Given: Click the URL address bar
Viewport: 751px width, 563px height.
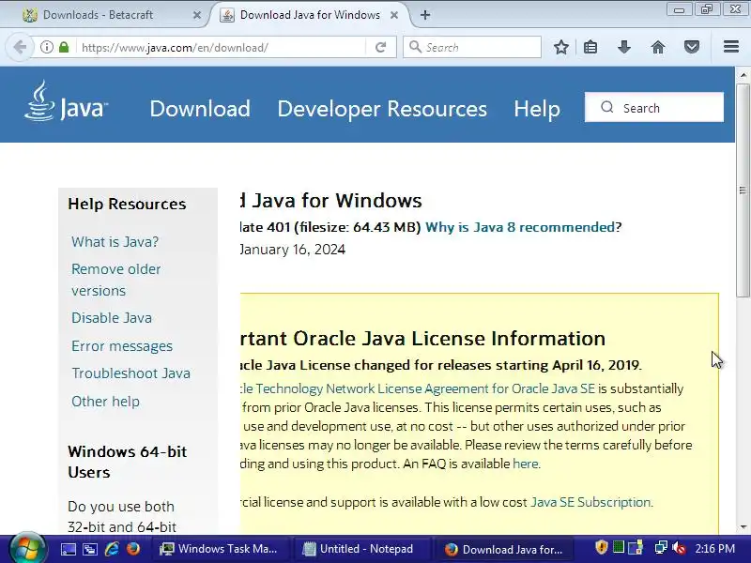Looking at the screenshot, I should [222, 48].
